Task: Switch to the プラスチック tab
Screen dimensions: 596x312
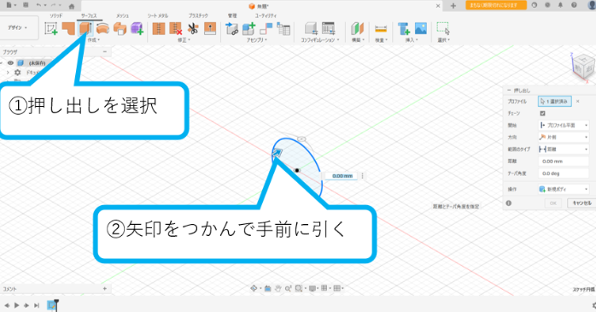Action: (198, 15)
